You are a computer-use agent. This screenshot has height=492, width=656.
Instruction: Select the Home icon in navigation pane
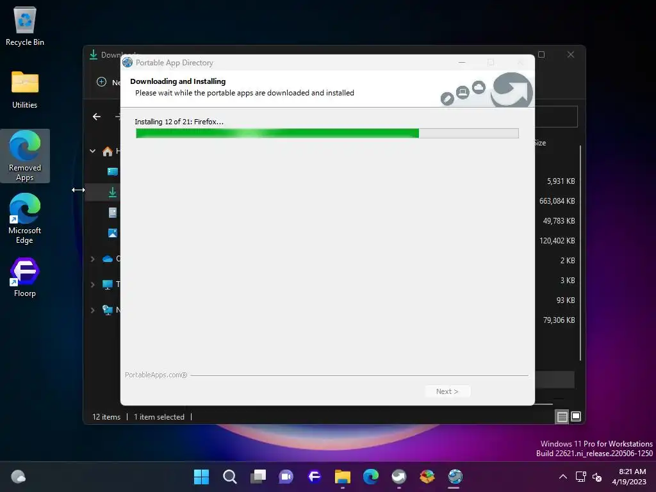[x=108, y=151]
